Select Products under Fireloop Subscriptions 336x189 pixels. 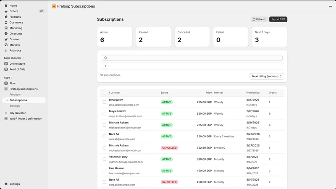pyautogui.click(x=15, y=94)
